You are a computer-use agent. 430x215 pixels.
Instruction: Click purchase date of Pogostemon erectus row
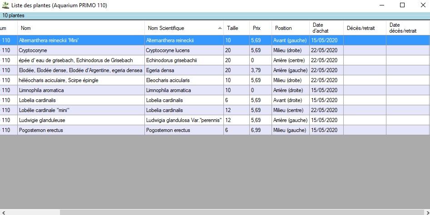click(x=326, y=130)
